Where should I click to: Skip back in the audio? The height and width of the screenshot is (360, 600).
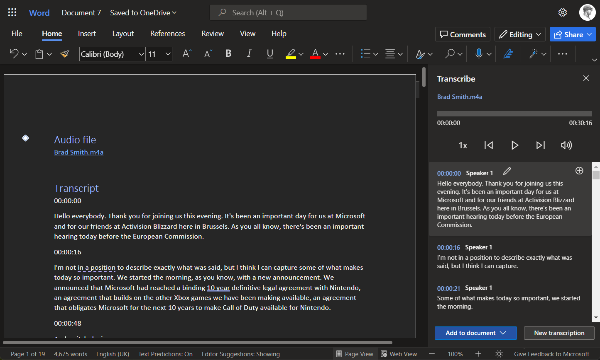pos(489,145)
